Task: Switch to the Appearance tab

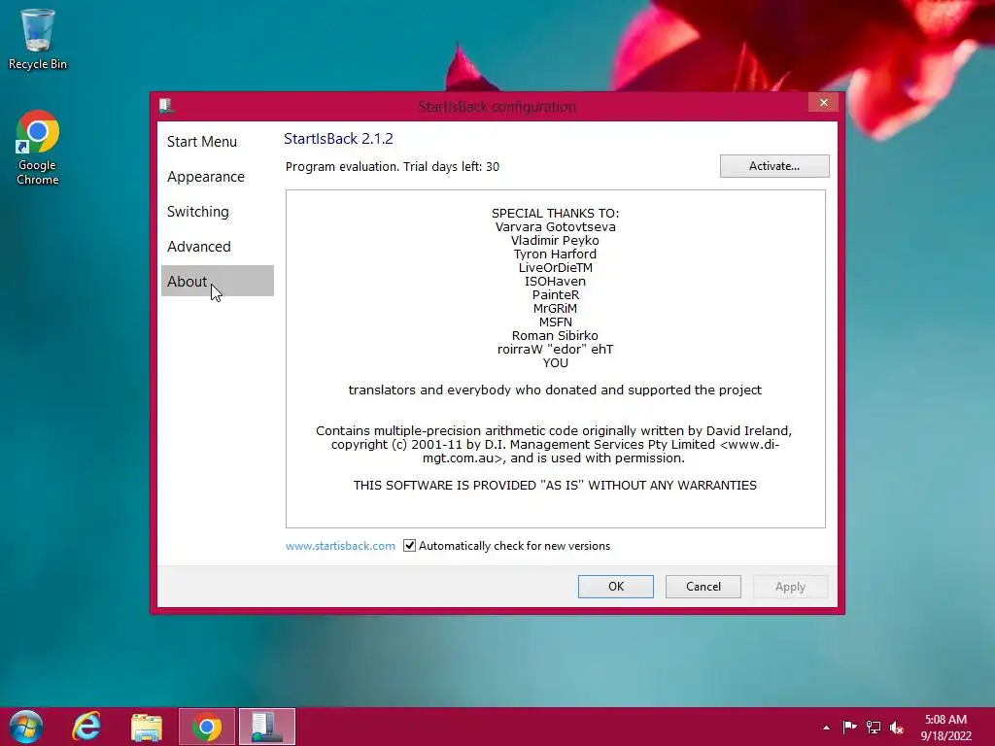Action: (206, 177)
